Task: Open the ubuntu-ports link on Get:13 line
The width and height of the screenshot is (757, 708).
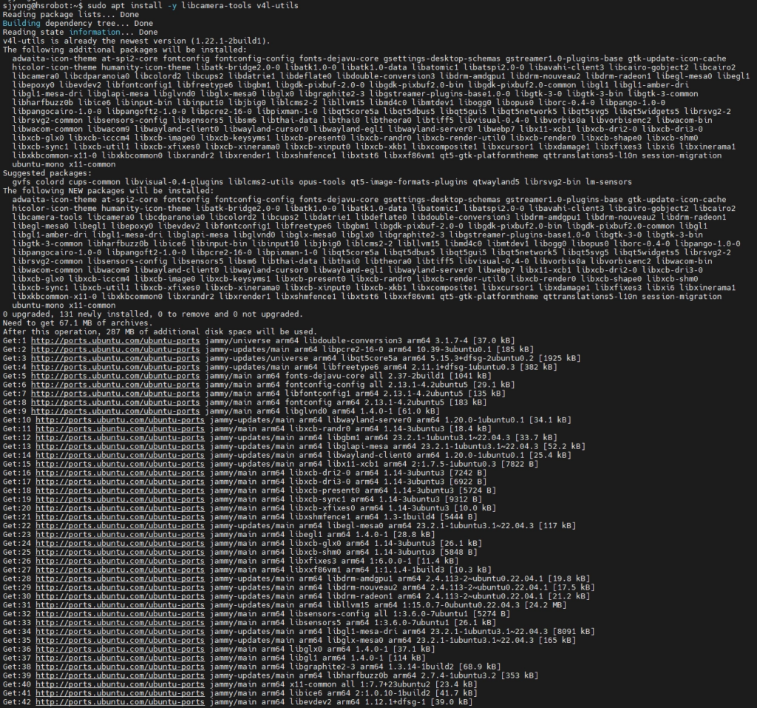Action: pos(120,446)
